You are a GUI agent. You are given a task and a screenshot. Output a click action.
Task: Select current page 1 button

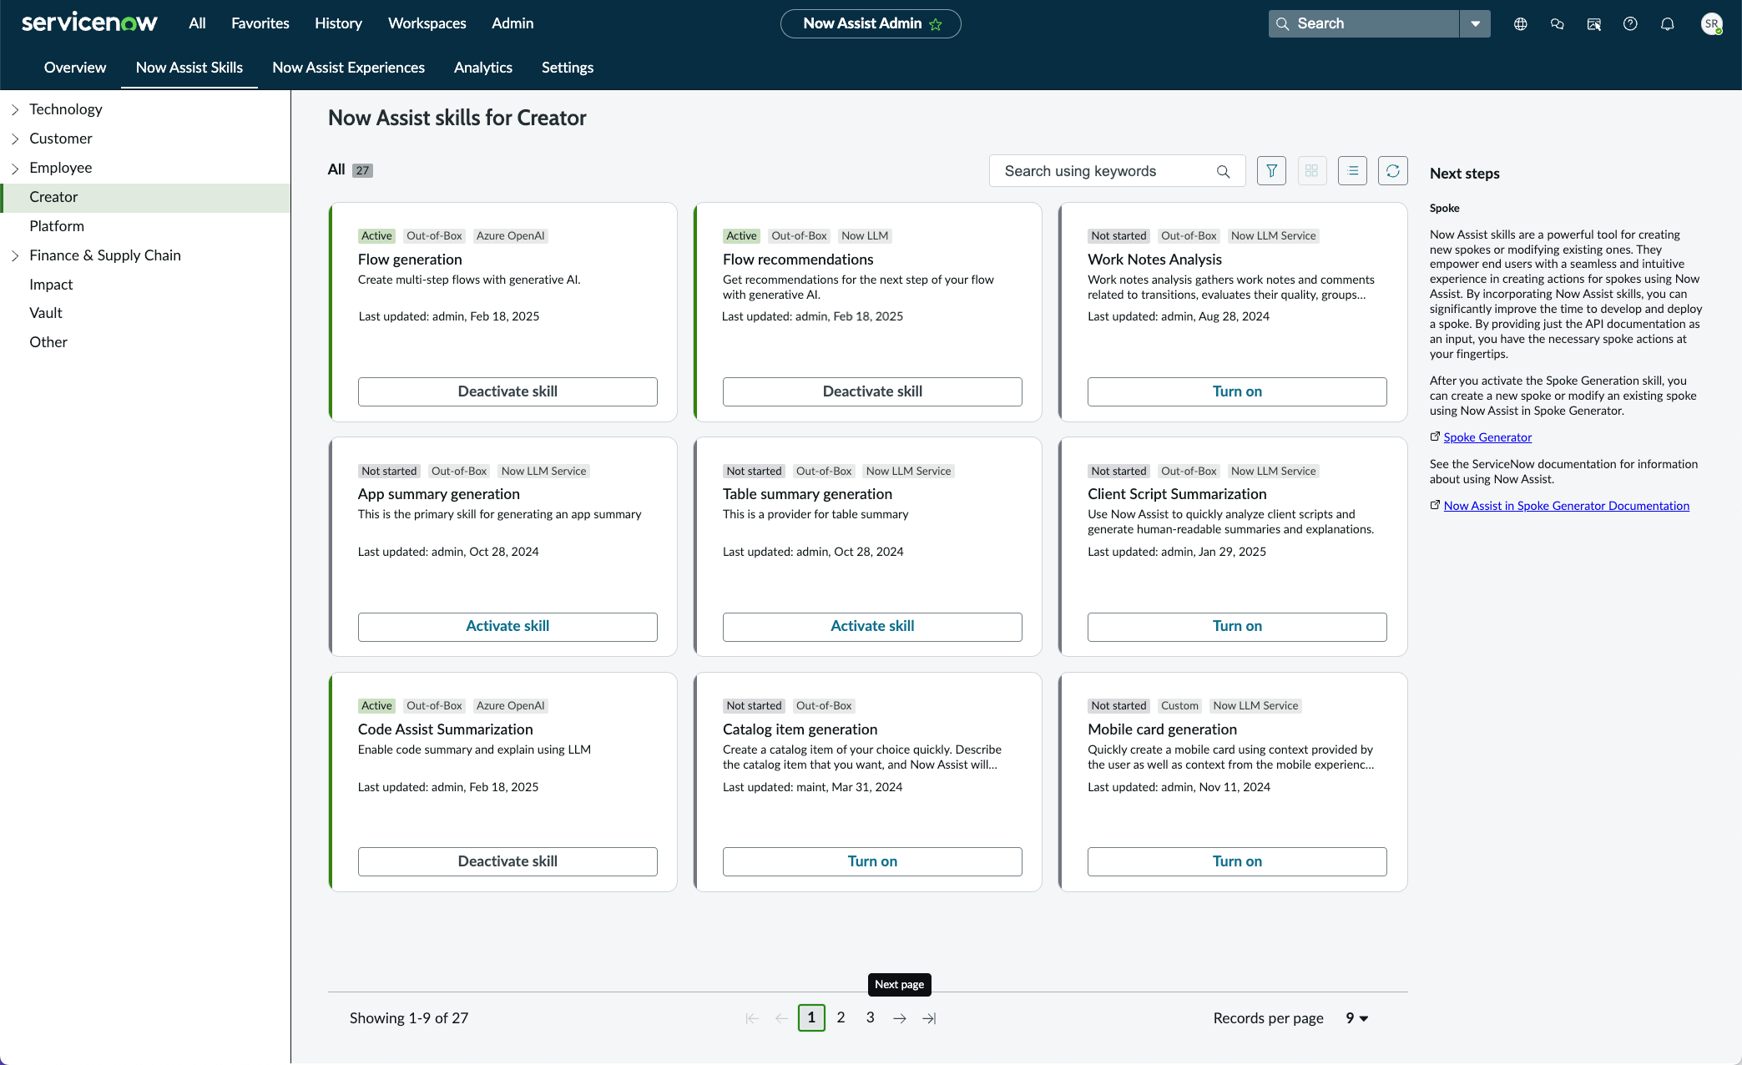[x=811, y=1018]
